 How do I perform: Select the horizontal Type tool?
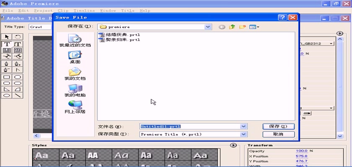tap(7, 44)
